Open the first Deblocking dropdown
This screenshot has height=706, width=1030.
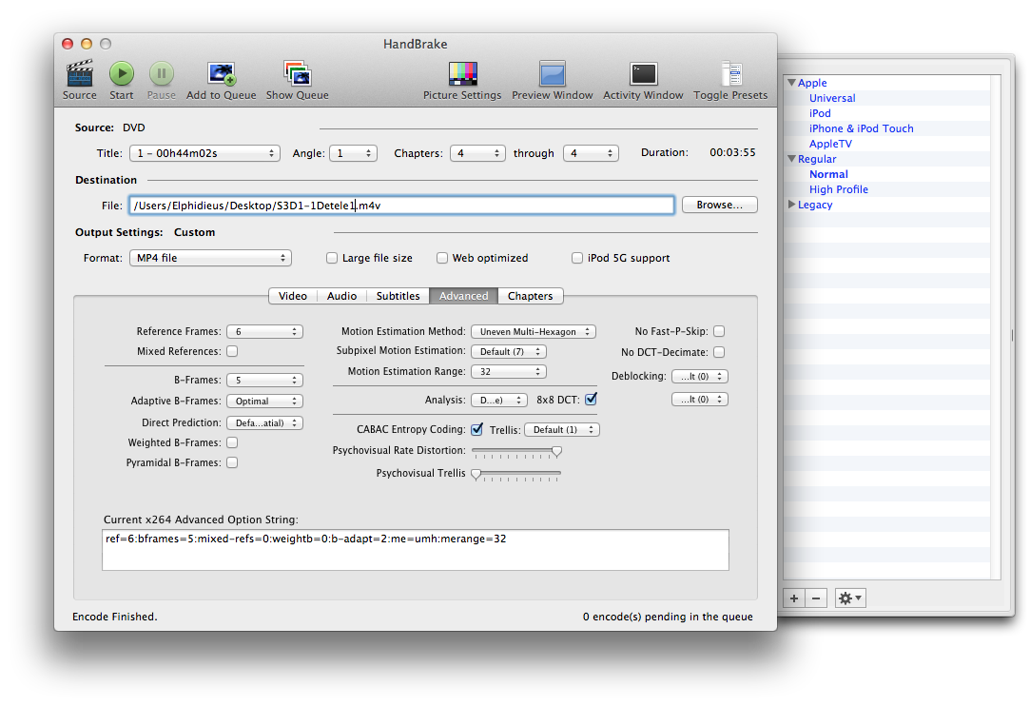click(x=700, y=377)
